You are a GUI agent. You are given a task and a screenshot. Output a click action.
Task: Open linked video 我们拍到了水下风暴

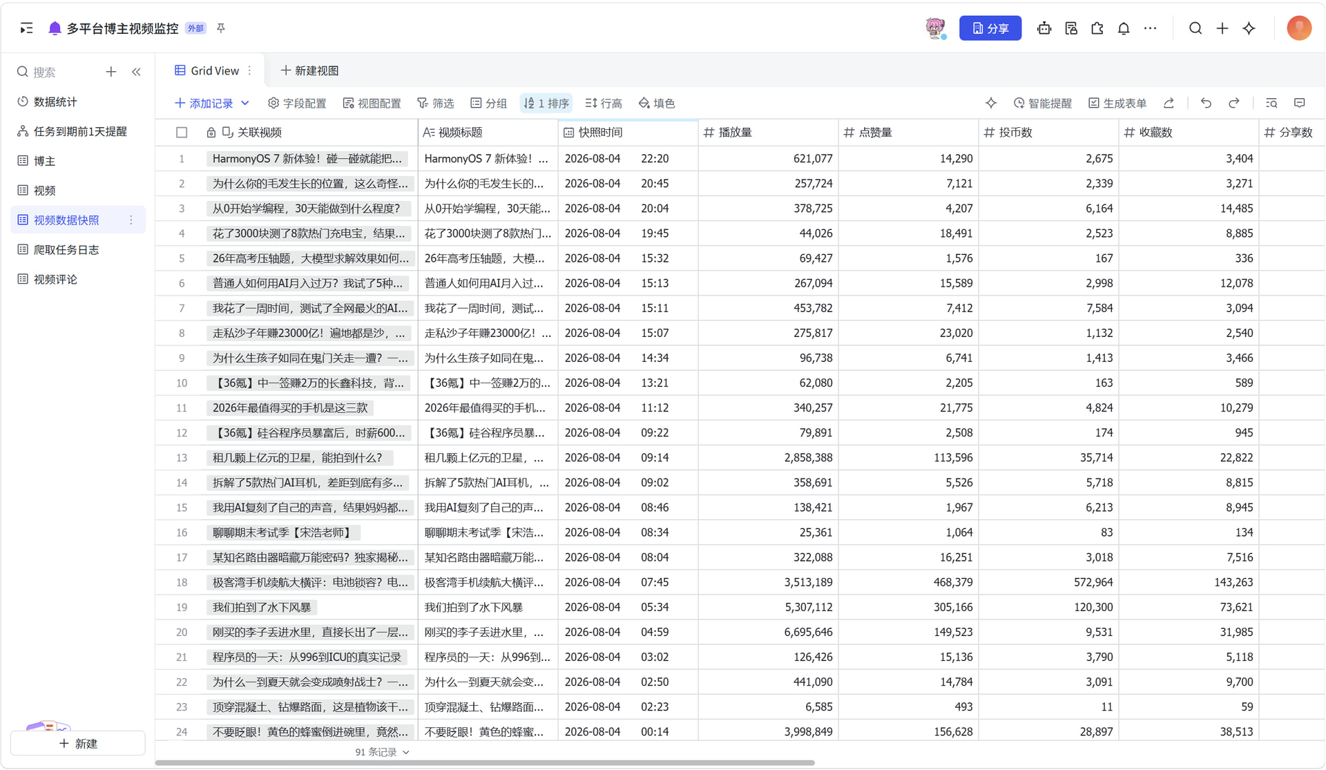coord(262,608)
